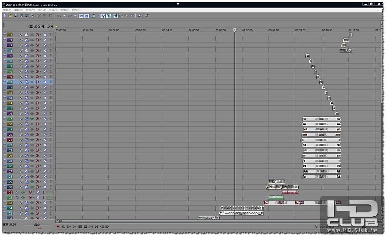Open the 工具(T) menu
Viewport: 387px width, 237px height.
click(x=53, y=10)
